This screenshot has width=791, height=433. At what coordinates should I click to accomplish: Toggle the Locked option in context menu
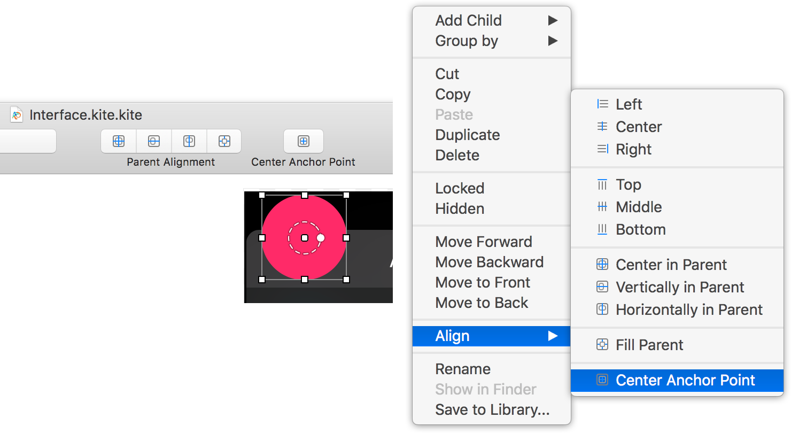[x=460, y=188]
